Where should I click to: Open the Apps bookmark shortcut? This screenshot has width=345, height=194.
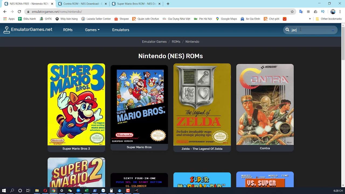(x=9, y=19)
